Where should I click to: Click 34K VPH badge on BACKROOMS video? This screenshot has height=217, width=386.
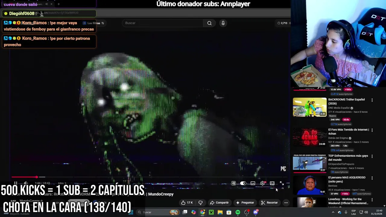[335, 120]
